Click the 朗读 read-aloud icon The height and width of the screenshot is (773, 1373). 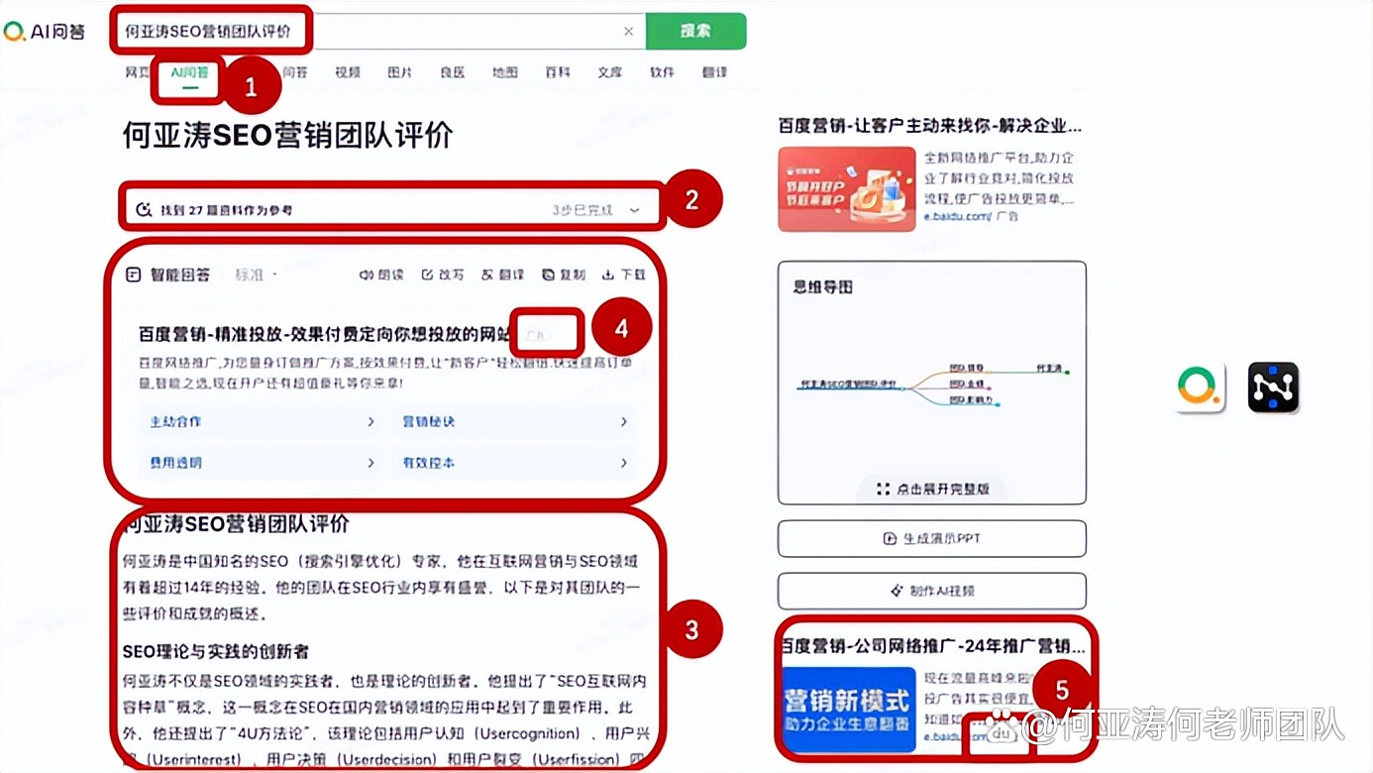[x=365, y=275]
